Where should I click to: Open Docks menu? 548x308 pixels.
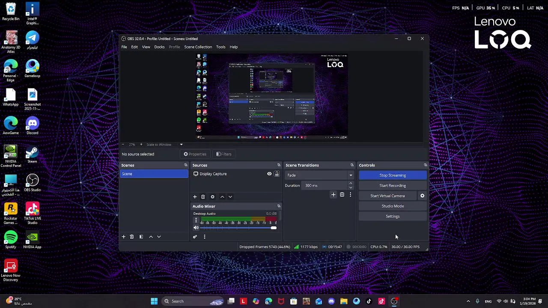click(x=159, y=47)
